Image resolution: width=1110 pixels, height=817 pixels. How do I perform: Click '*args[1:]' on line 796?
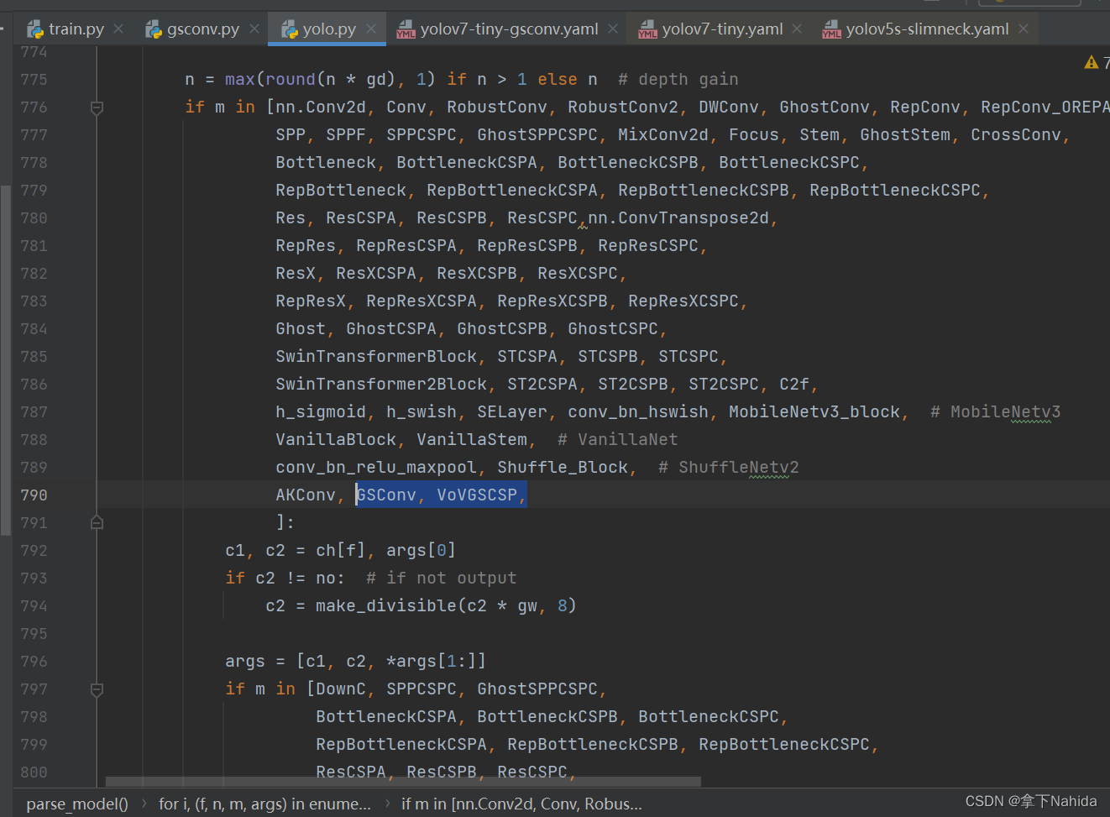coord(432,662)
